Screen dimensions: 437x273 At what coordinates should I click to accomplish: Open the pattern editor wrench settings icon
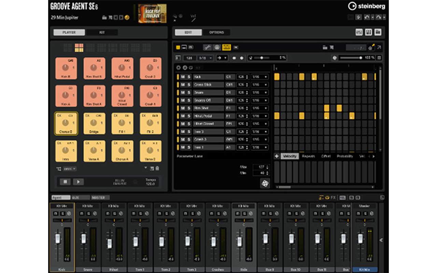pyautogui.click(x=208, y=47)
